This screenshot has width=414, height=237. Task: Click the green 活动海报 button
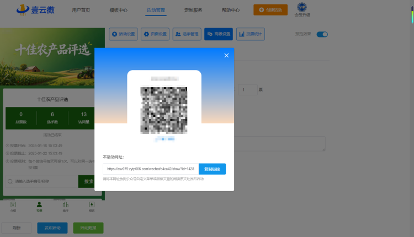88,228
